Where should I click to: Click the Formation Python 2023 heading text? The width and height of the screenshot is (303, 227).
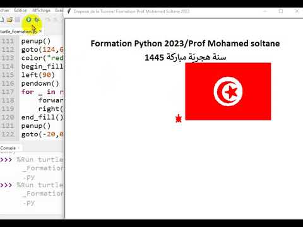186,44
